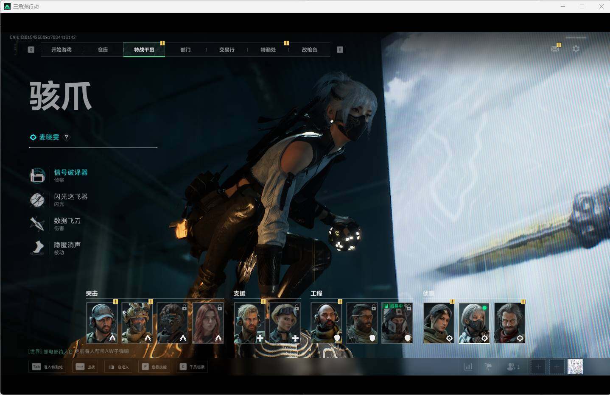Open the player avatar in bottom bar
Image resolution: width=610 pixels, height=395 pixels.
575,367
